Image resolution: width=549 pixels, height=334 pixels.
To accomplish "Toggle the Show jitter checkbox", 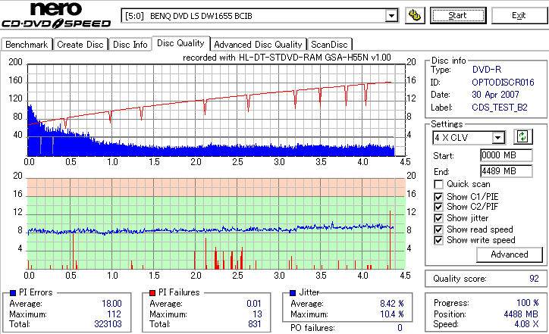I will pyautogui.click(x=438, y=218).
